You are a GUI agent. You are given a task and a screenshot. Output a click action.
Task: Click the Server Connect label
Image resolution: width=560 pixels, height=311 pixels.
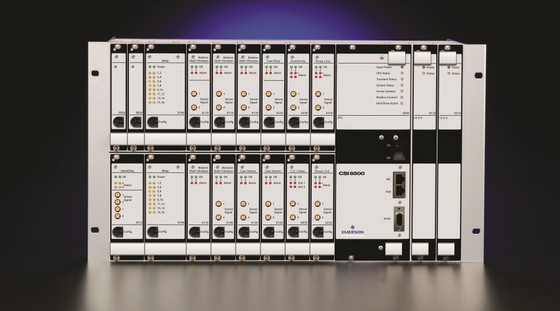386,91
